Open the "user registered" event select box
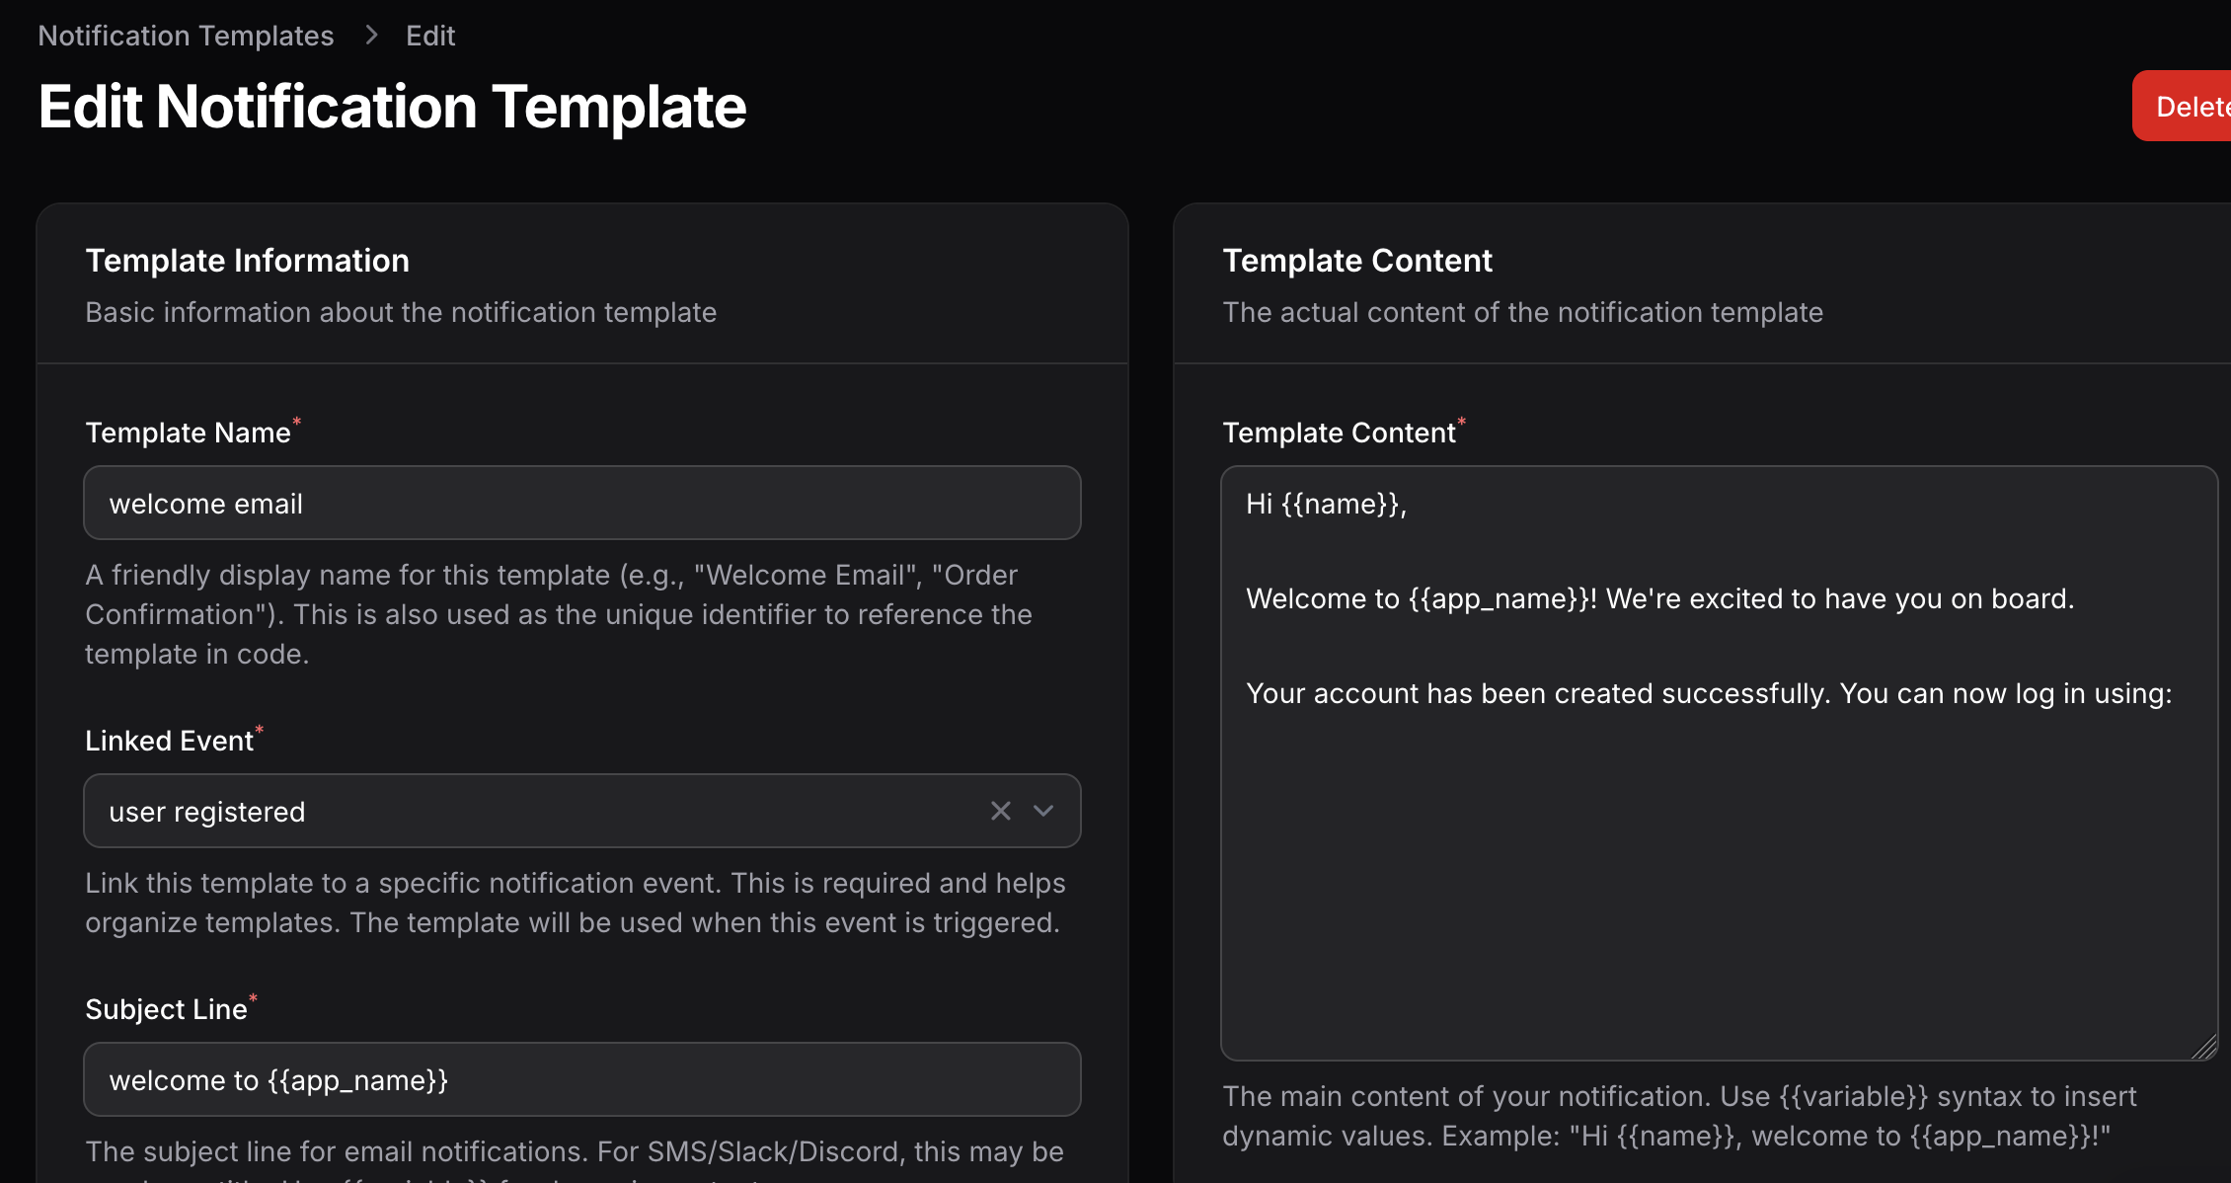 [533, 811]
